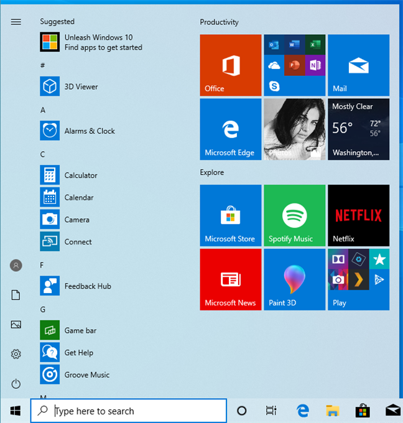Launch Game bar
Viewport: 403px width, 423px height.
coord(68,330)
